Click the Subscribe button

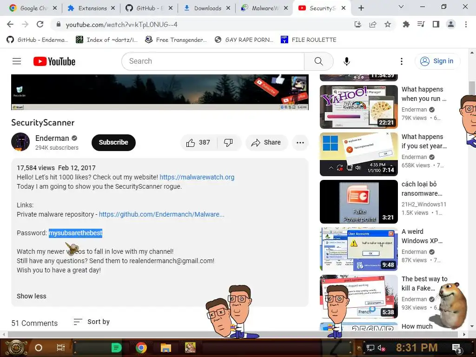click(x=113, y=142)
